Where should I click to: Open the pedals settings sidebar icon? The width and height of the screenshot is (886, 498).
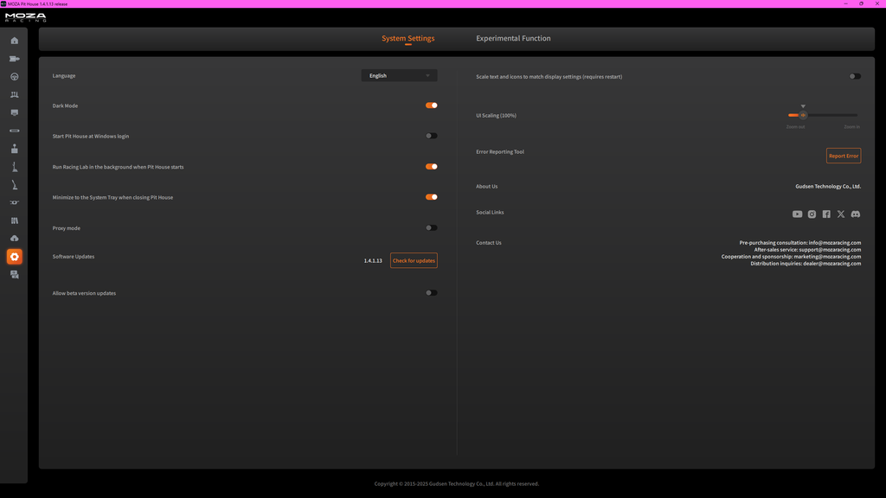tap(14, 95)
